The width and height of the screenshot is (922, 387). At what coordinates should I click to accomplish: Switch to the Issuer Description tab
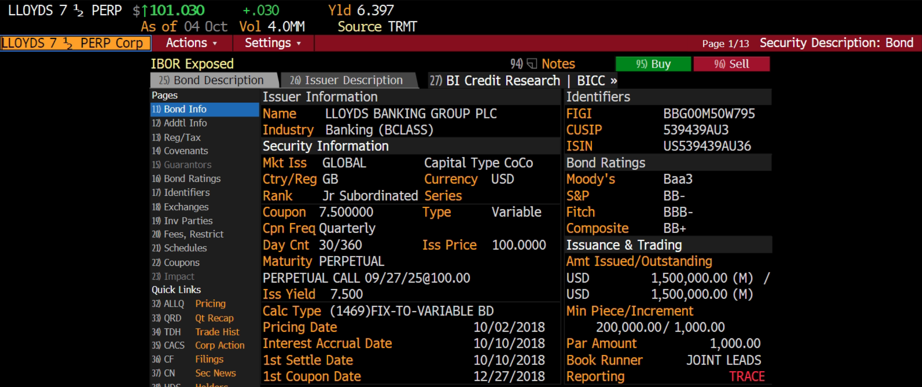click(x=349, y=80)
